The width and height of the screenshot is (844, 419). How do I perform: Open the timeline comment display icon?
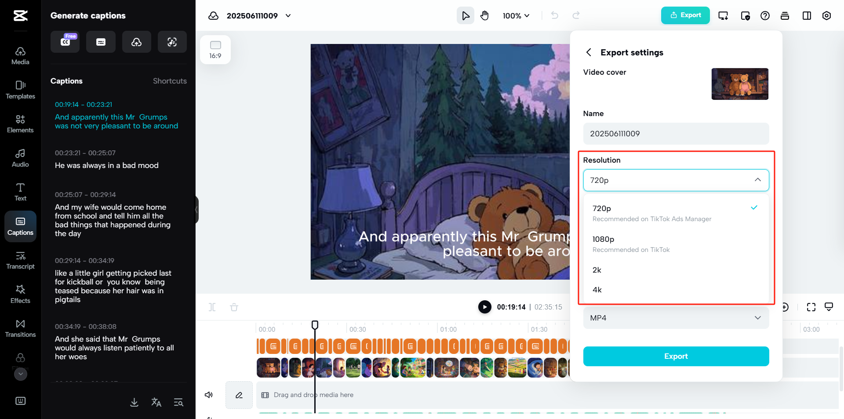click(829, 307)
